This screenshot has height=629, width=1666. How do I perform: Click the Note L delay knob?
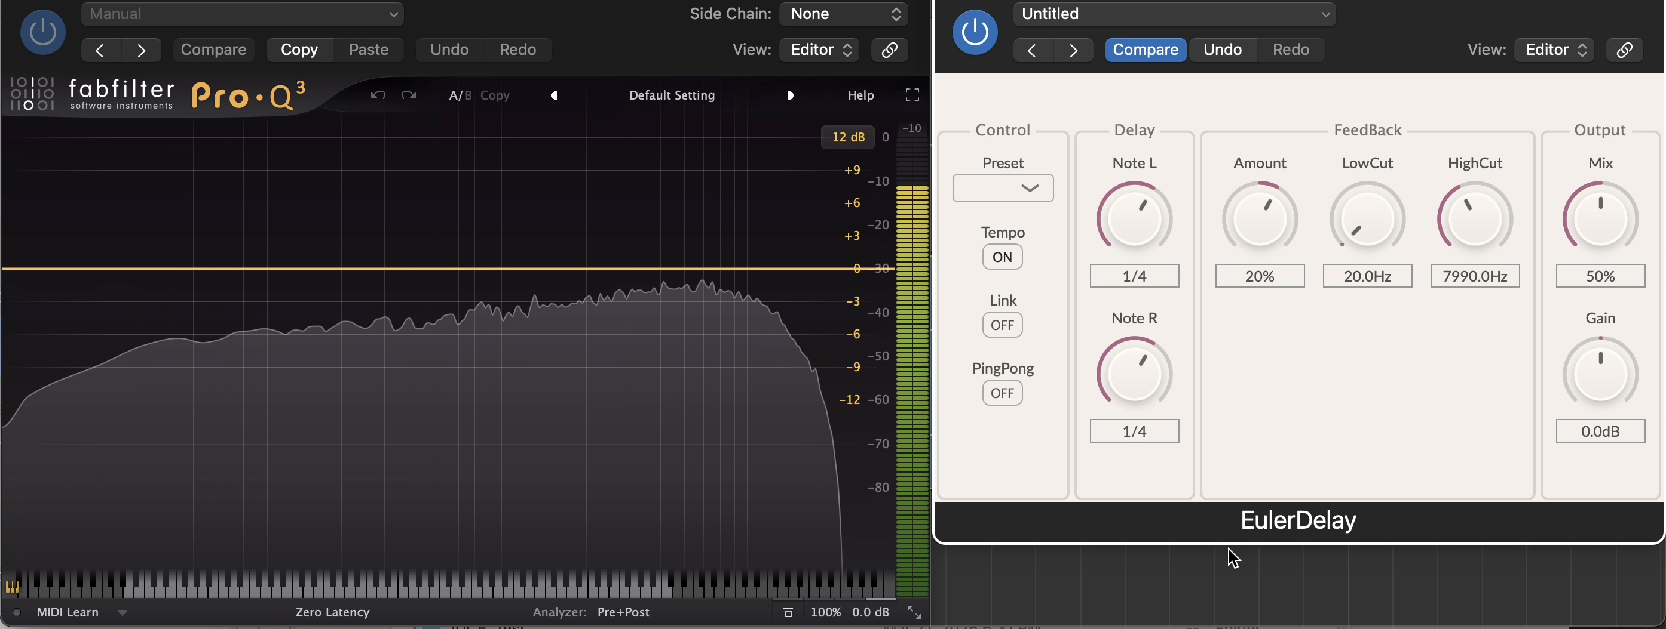click(x=1134, y=218)
